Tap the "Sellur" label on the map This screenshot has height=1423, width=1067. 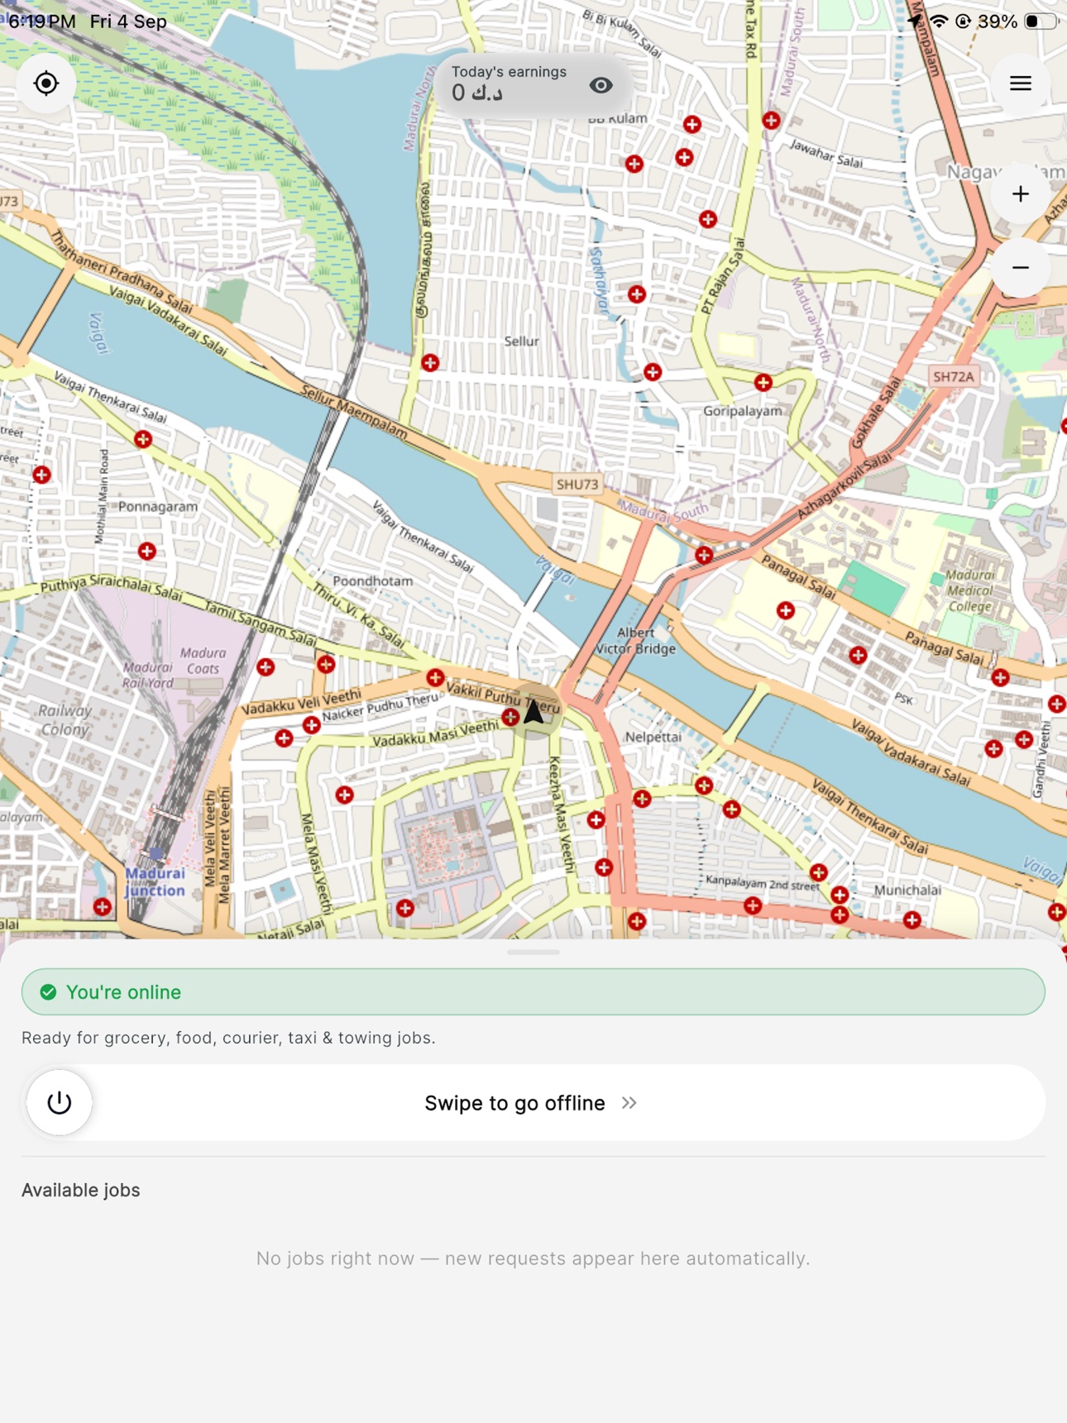[521, 341]
